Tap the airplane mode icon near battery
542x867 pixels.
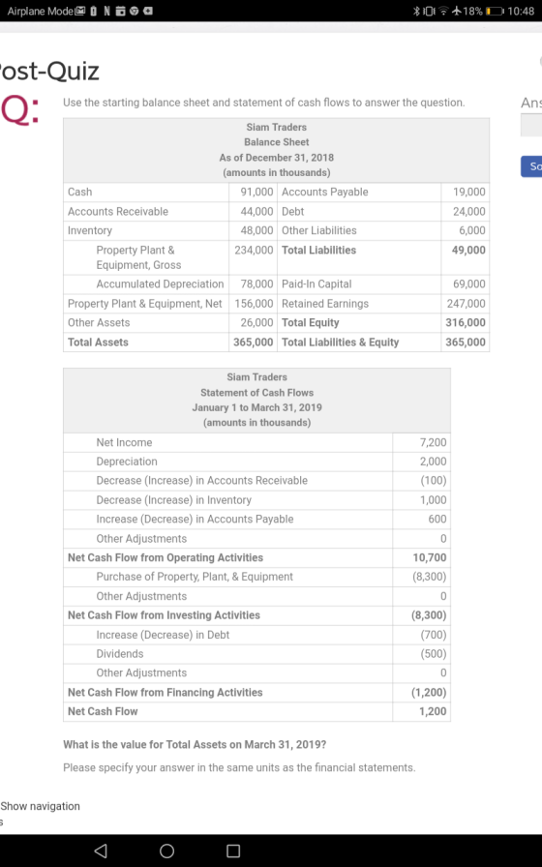(x=456, y=11)
